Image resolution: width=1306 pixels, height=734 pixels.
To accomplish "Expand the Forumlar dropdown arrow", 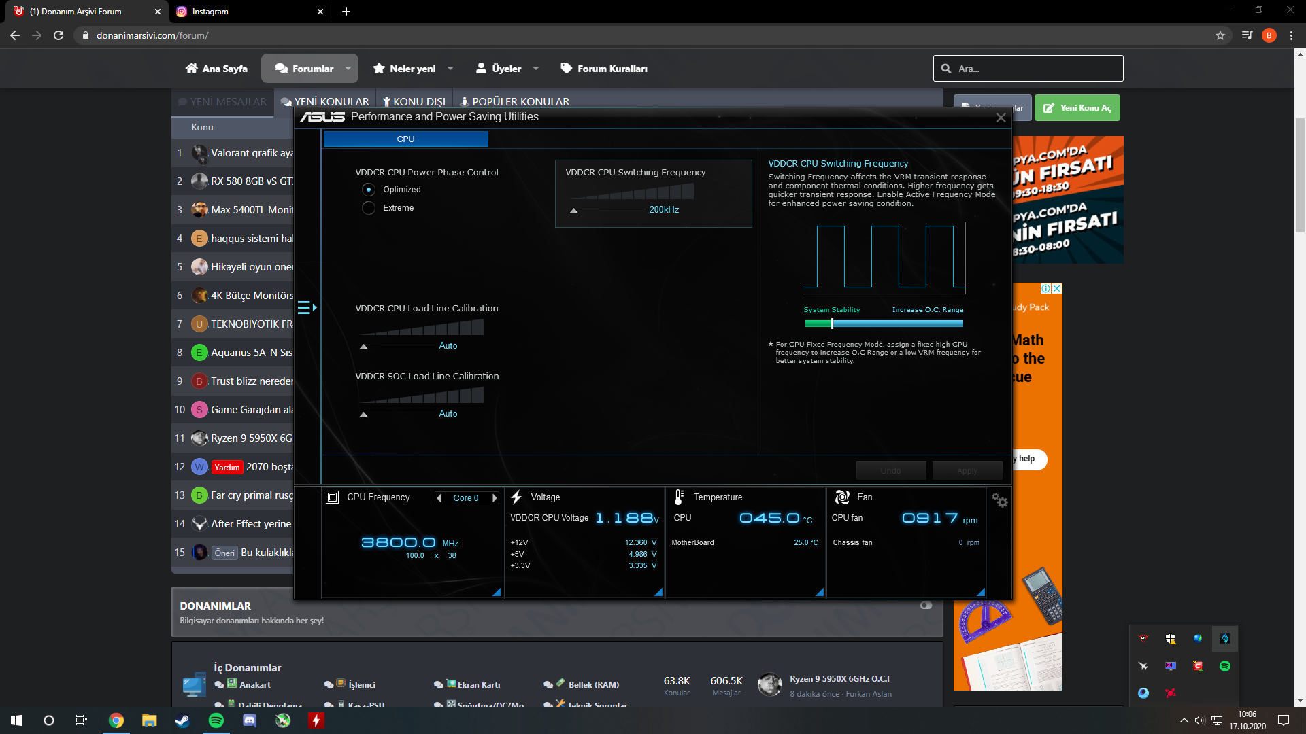I will (x=348, y=69).
